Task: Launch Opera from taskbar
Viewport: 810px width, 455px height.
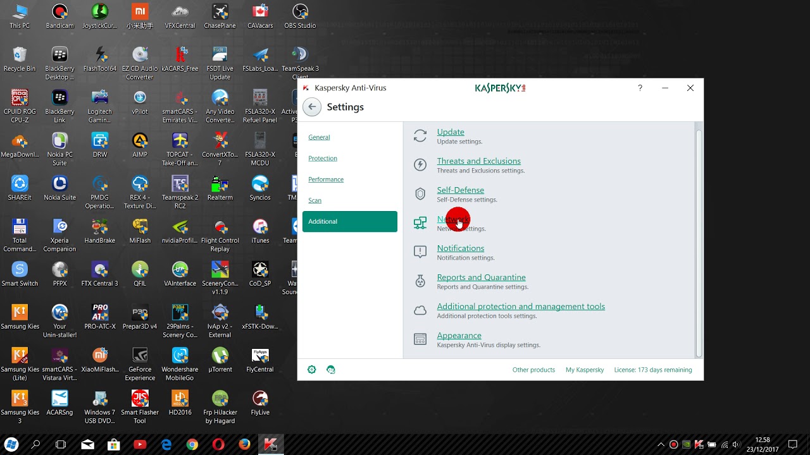Action: point(218,445)
